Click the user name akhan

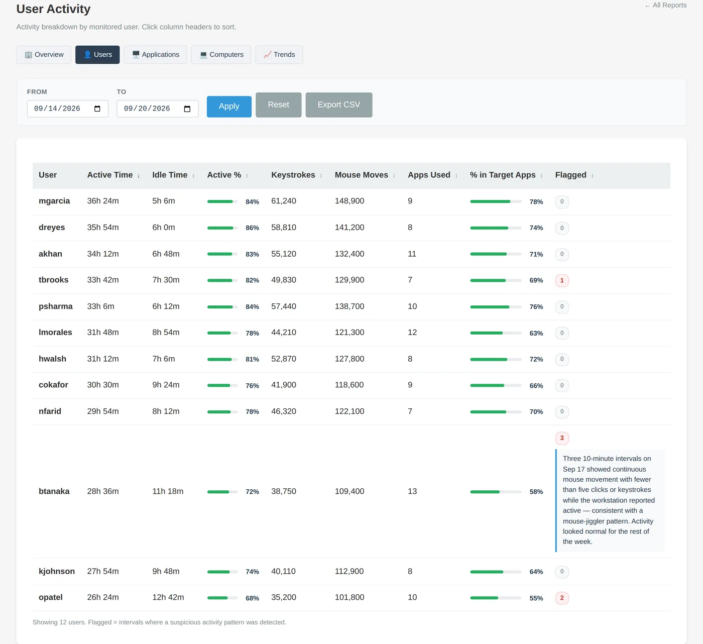(50, 254)
